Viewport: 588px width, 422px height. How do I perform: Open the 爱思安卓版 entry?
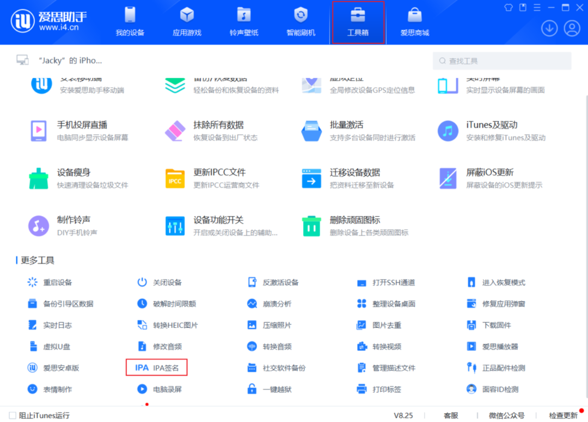click(x=53, y=368)
